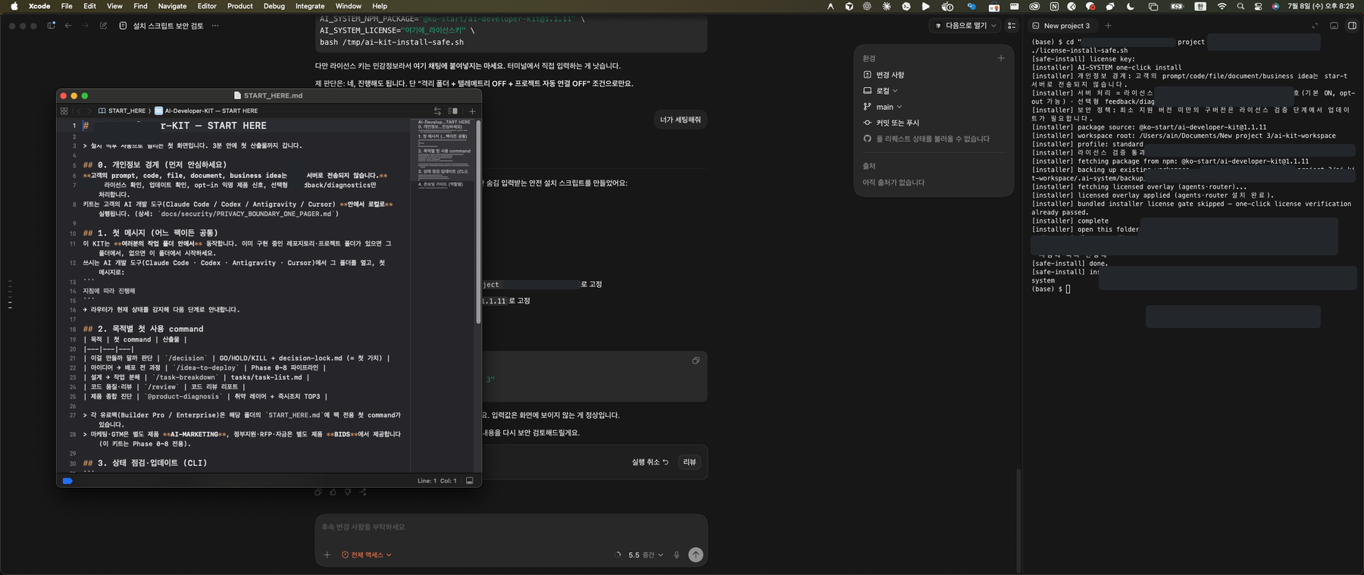Toggle editor debug area in status bar
This screenshot has height=575, width=1364.
(470, 481)
